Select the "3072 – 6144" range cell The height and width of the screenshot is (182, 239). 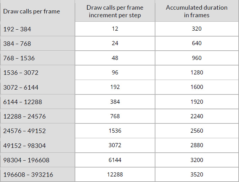point(21,88)
